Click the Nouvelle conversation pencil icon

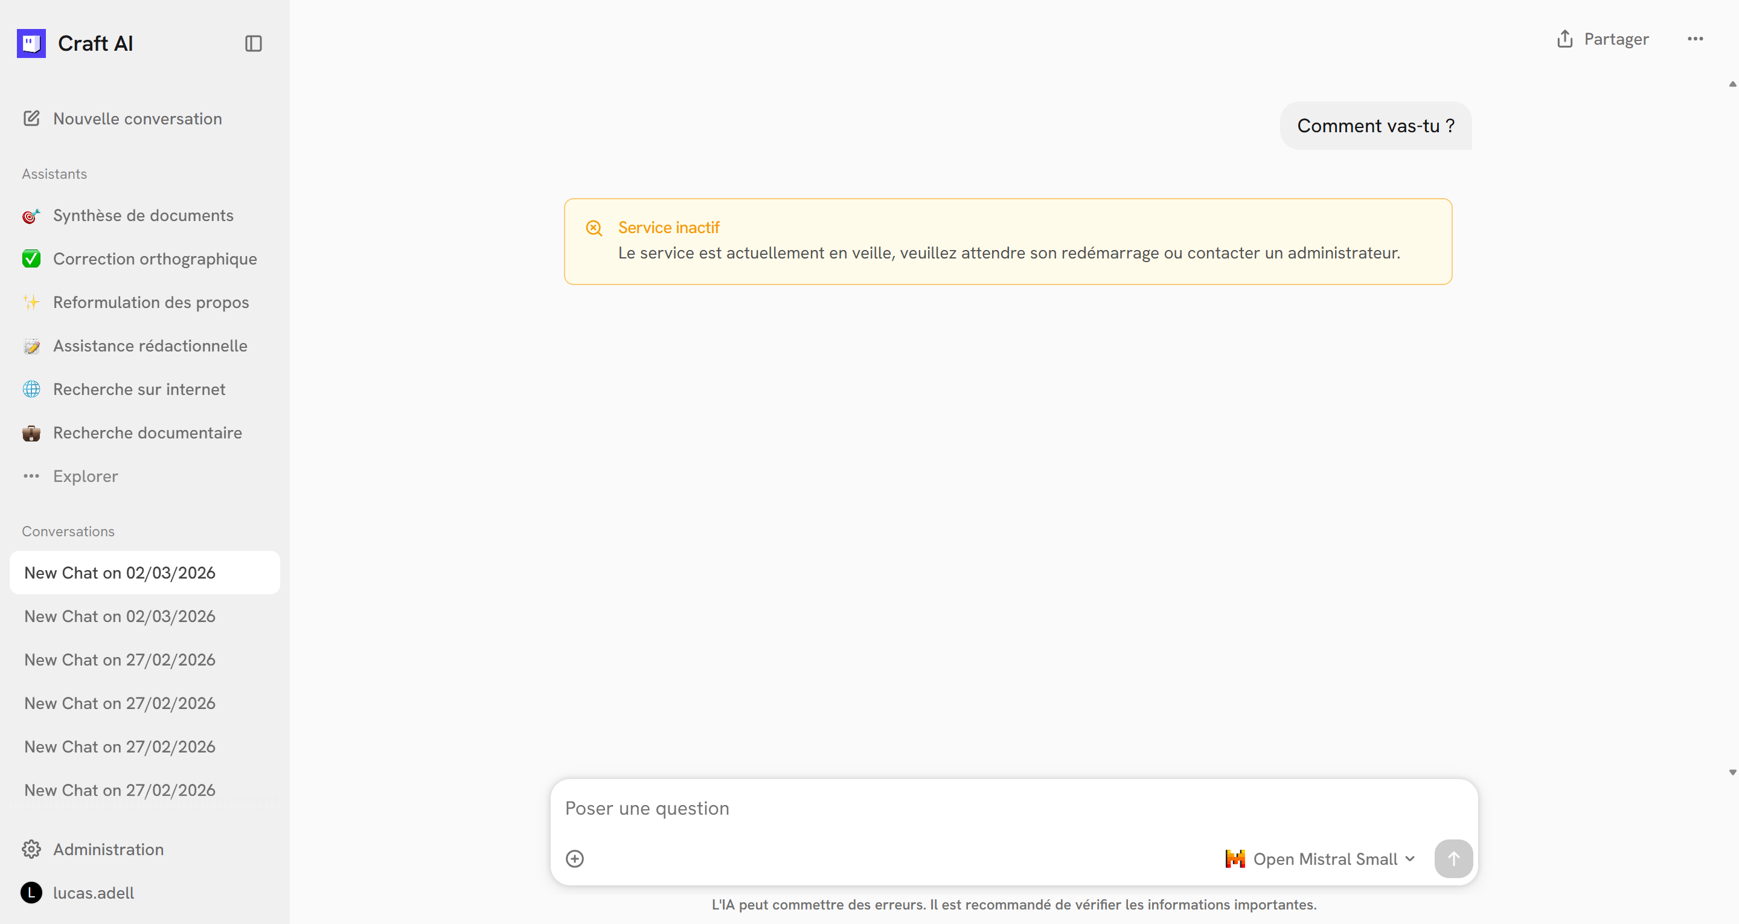click(32, 119)
